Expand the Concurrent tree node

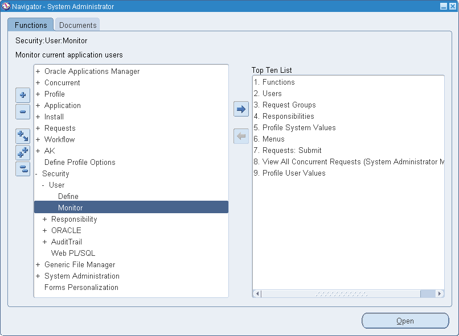[38, 82]
